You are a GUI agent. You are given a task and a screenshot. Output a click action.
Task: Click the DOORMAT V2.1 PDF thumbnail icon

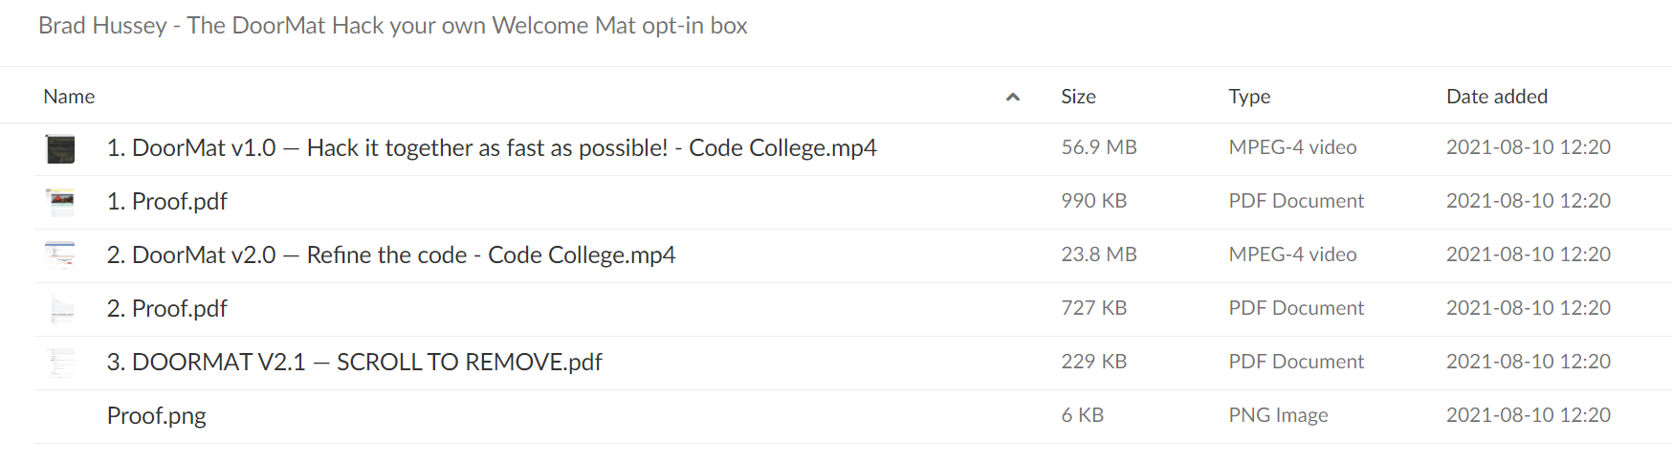pyautogui.click(x=60, y=363)
